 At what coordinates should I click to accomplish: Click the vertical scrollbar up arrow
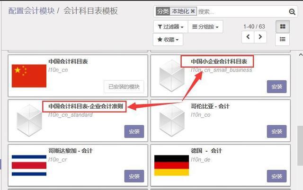tap(301, 55)
